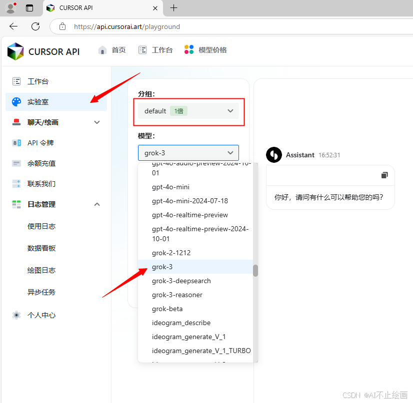Choose grok-2-1212 from the model list
Screen dimensions: 413x403
(195, 253)
